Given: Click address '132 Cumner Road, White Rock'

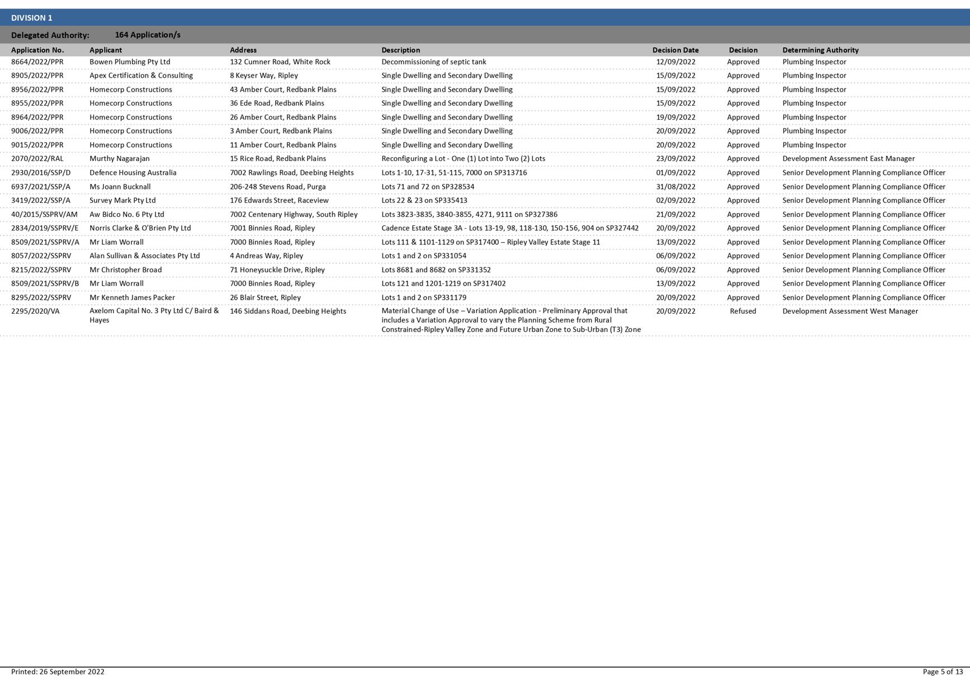Looking at the screenshot, I should [x=280, y=61].
